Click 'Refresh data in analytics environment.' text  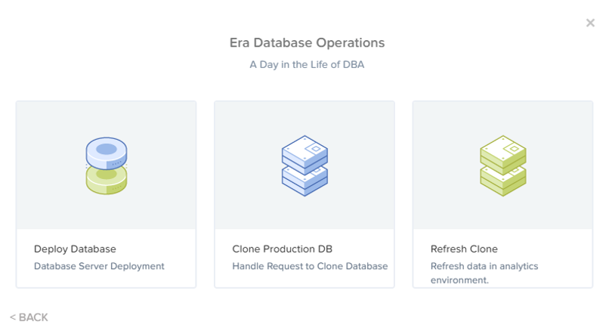484,273
